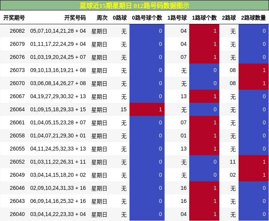This screenshot has height=221, width=269.
Task: Click the 开奖期号 column header
Action: click(x=14, y=18)
